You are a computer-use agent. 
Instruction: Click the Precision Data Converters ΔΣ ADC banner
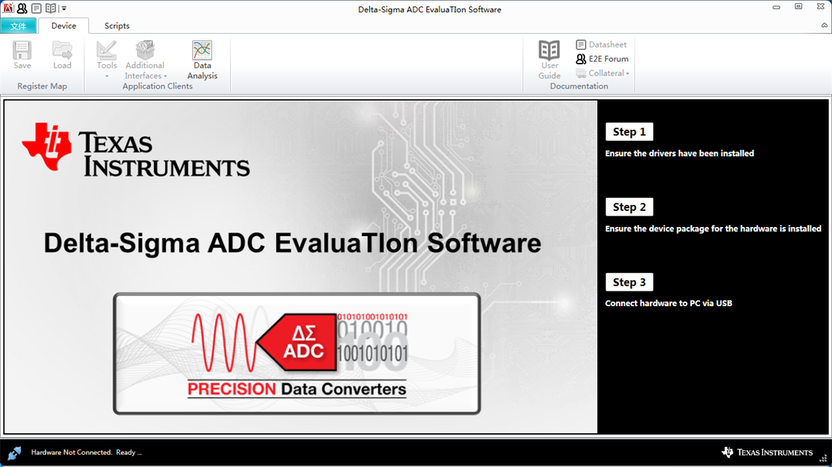[x=297, y=353]
